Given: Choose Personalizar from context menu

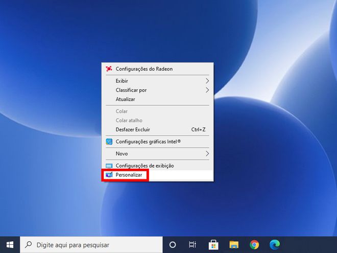Looking at the screenshot, I should tap(158, 175).
